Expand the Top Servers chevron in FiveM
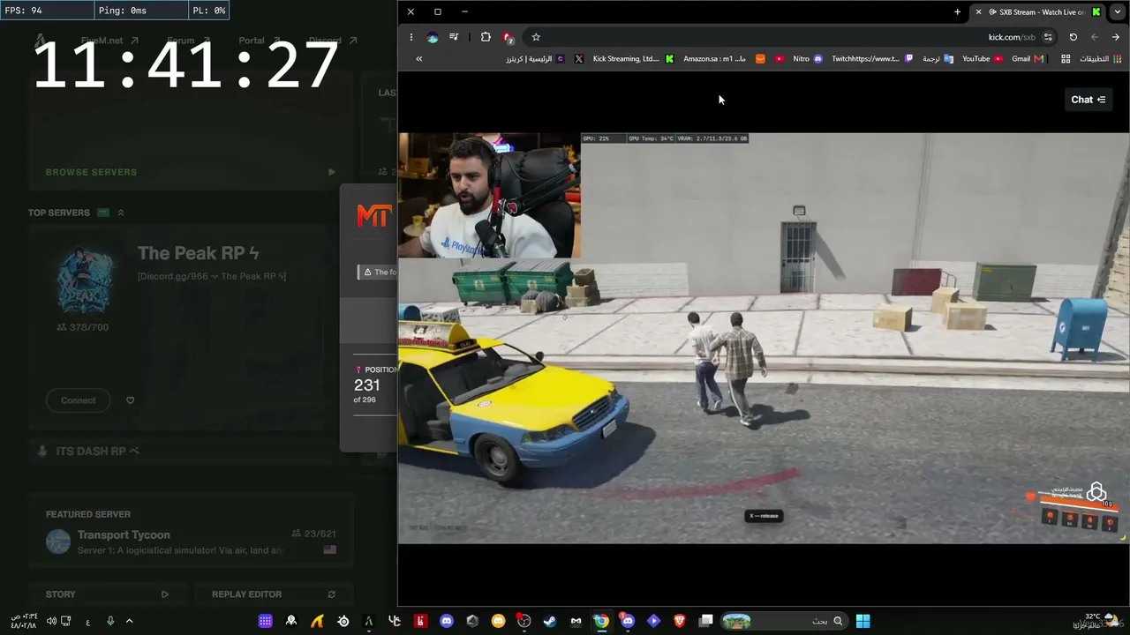The image size is (1130, 635). click(121, 213)
